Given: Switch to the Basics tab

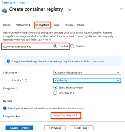Looking at the screenshot, I should tap(7, 25).
